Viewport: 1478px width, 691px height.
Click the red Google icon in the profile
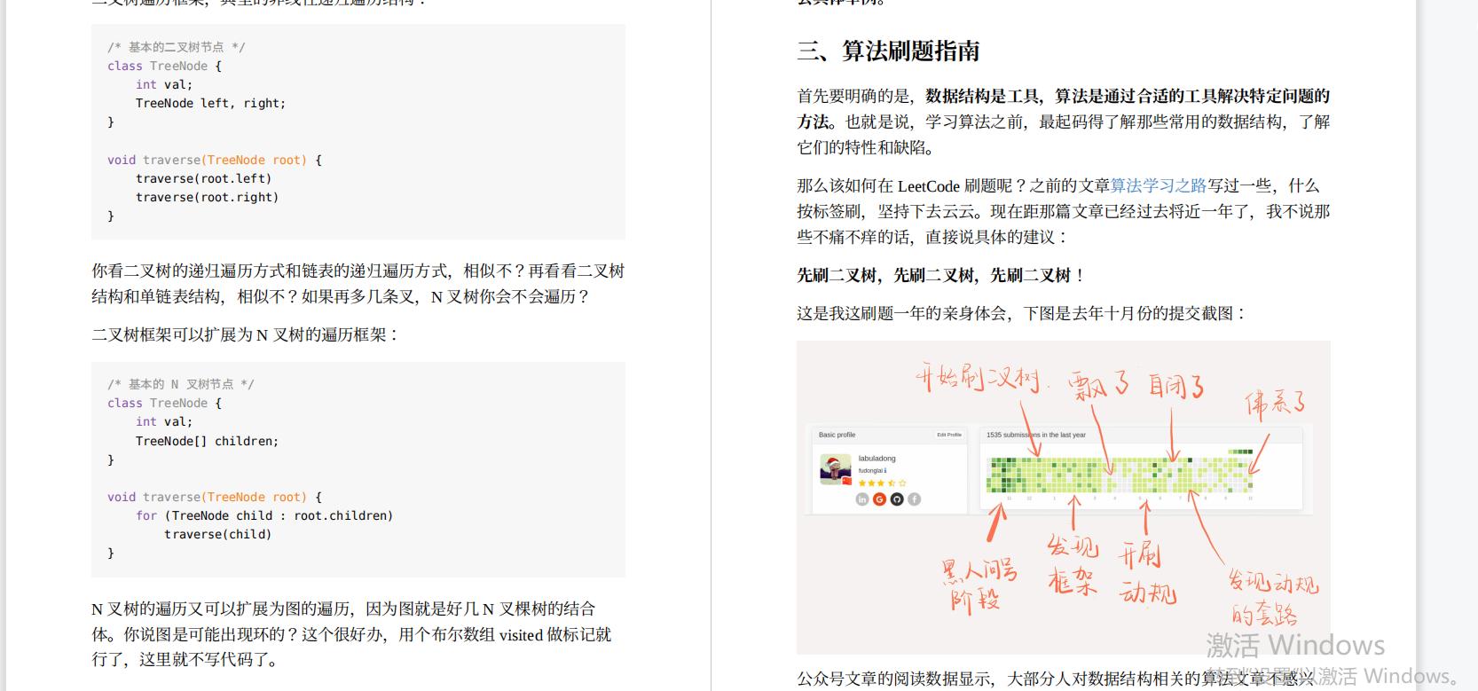pos(879,499)
